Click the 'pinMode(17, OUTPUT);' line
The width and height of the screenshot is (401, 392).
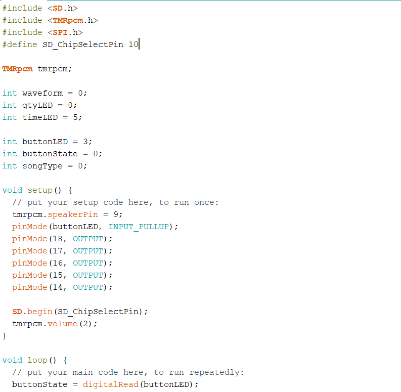(62, 251)
